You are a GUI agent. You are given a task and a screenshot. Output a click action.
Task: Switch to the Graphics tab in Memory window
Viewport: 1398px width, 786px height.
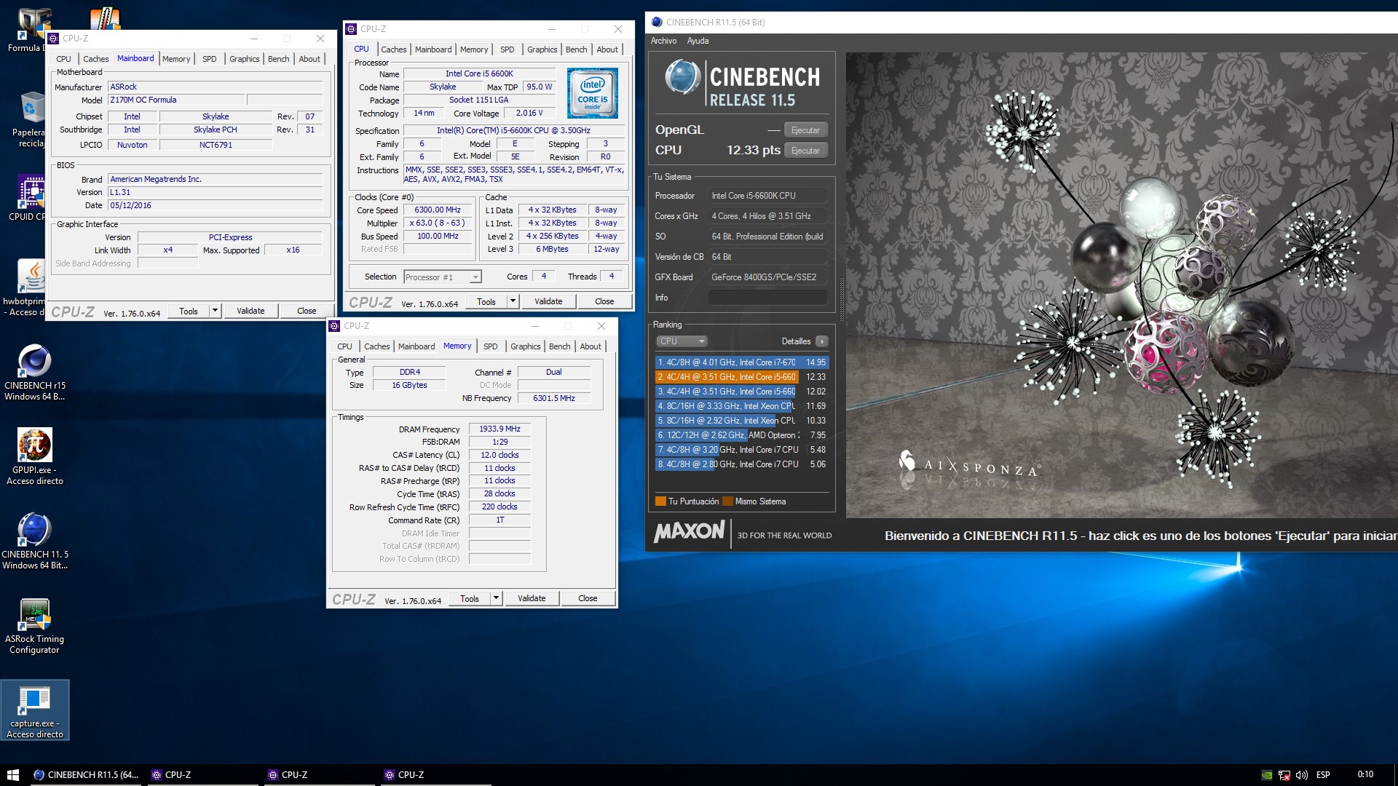[525, 346]
